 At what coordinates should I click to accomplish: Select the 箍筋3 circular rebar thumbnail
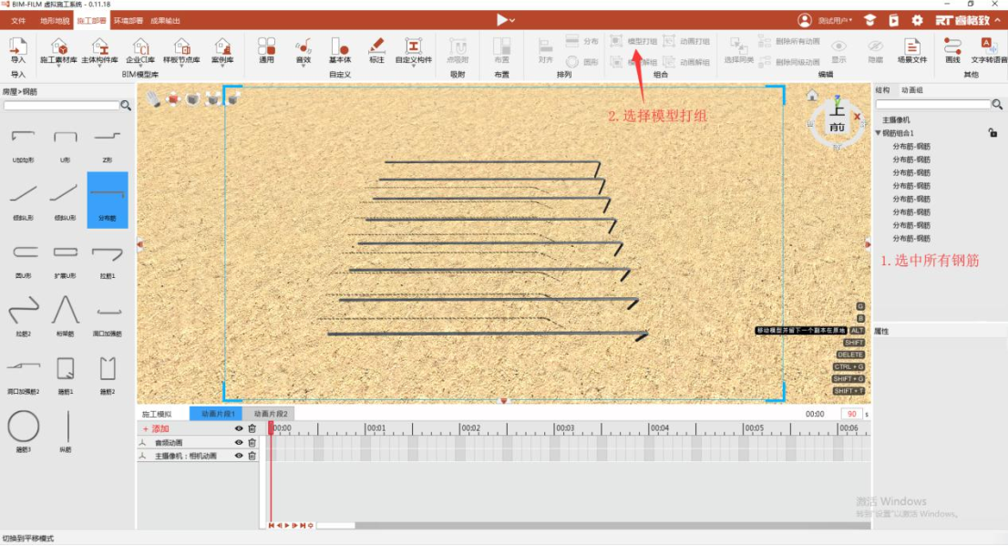(23, 431)
